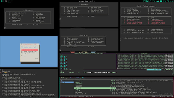Switch to the underlined workspace III
This screenshot has height=98, width=174.
tap(9, 1)
